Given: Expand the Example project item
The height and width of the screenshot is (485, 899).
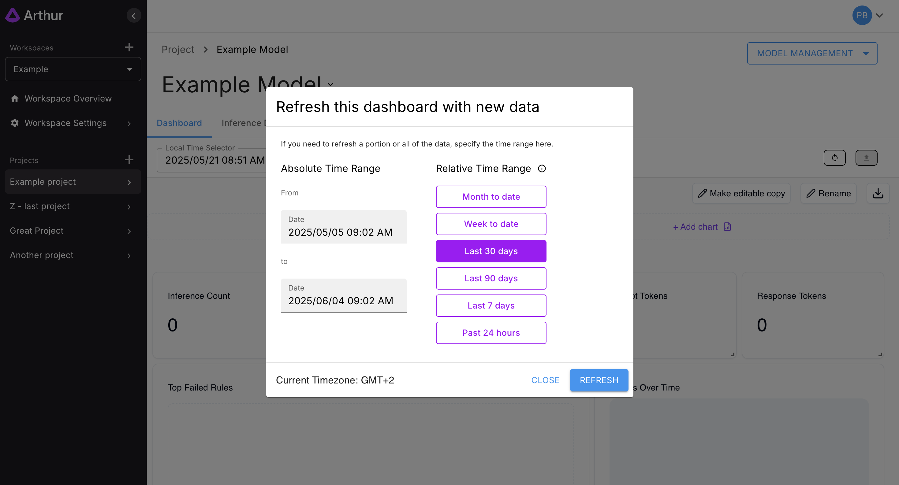Looking at the screenshot, I should 73,182.
